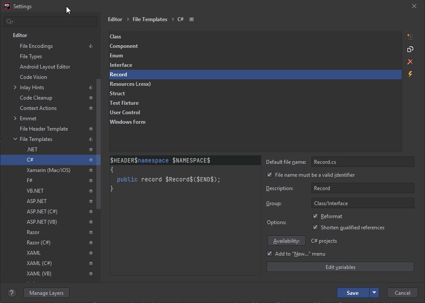Image resolution: width=425 pixels, height=303 pixels.
Task: Click the small icon next to C# breadcrumb
Action: click(191, 19)
